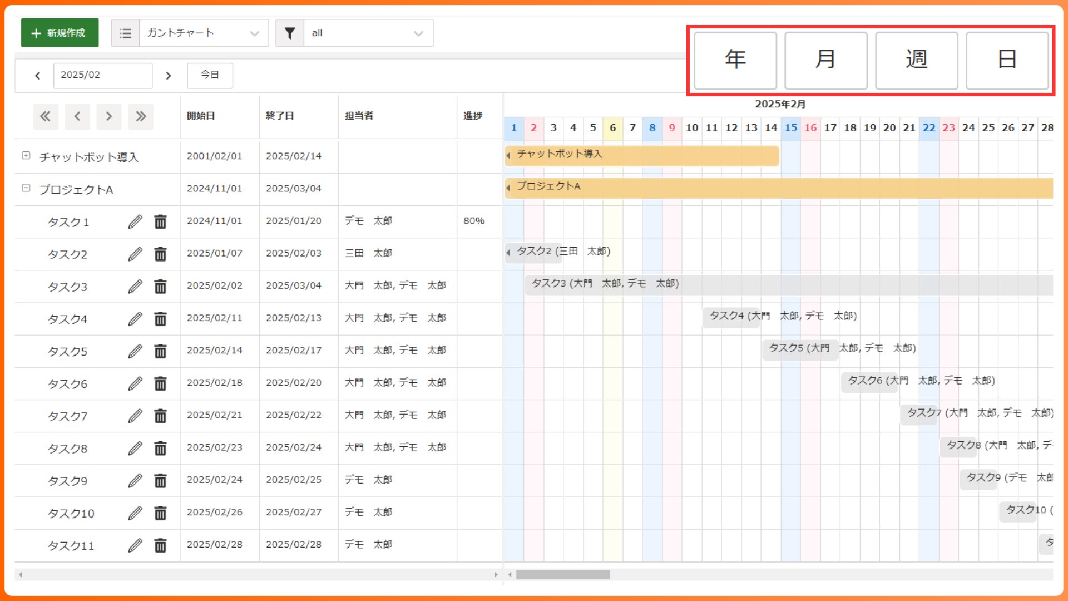Switch timeline scale to 年
The width and height of the screenshot is (1068, 601).
pyautogui.click(x=735, y=60)
